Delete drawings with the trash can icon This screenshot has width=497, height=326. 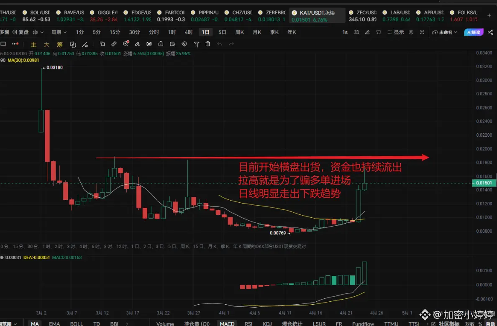click(x=208, y=44)
